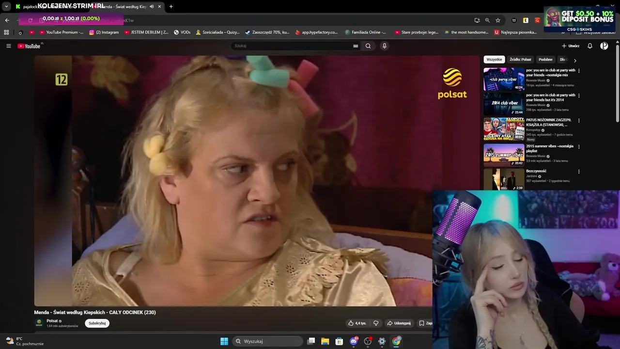The image size is (620, 349).
Task: Open the '2015 summer vibes' video thumbnail
Action: pyautogui.click(x=504, y=155)
